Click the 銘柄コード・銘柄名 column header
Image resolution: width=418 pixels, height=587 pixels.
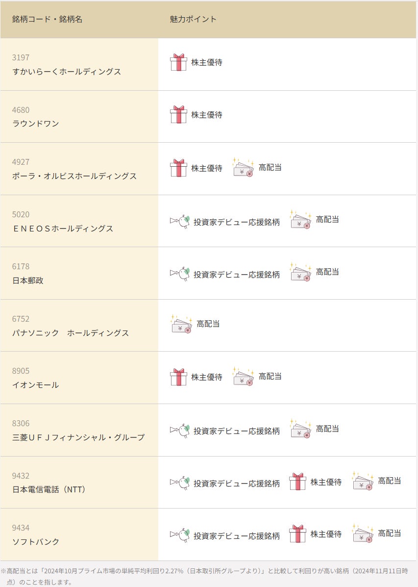47,19
